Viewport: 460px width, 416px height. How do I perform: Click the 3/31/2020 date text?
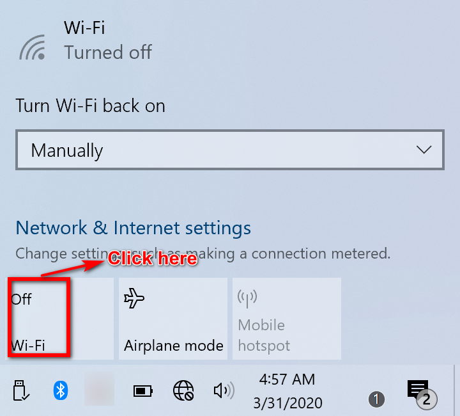(x=287, y=403)
